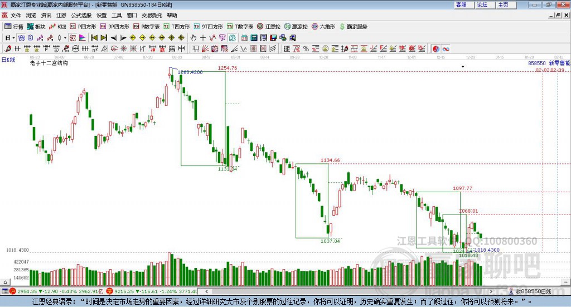The width and height of the screenshot is (571, 307).
Task: Open the 文件 menu
Action: pyautogui.click(x=16, y=15)
